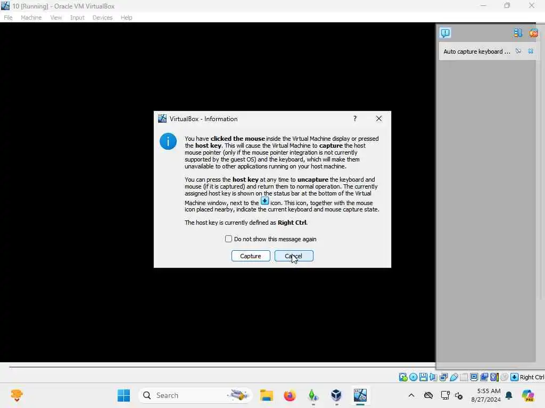Viewport: 545px width, 408px height.
Task: Show hidden system tray icons
Action: pyautogui.click(x=411, y=395)
